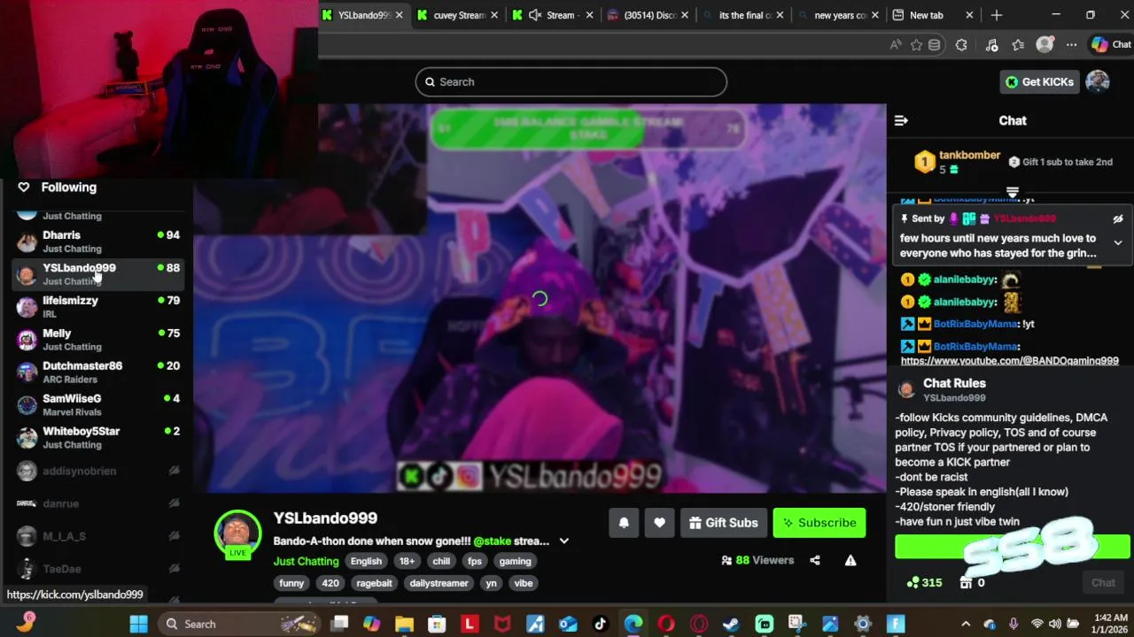
Task: Open the Edge profile icon
Action: pos(1045,44)
